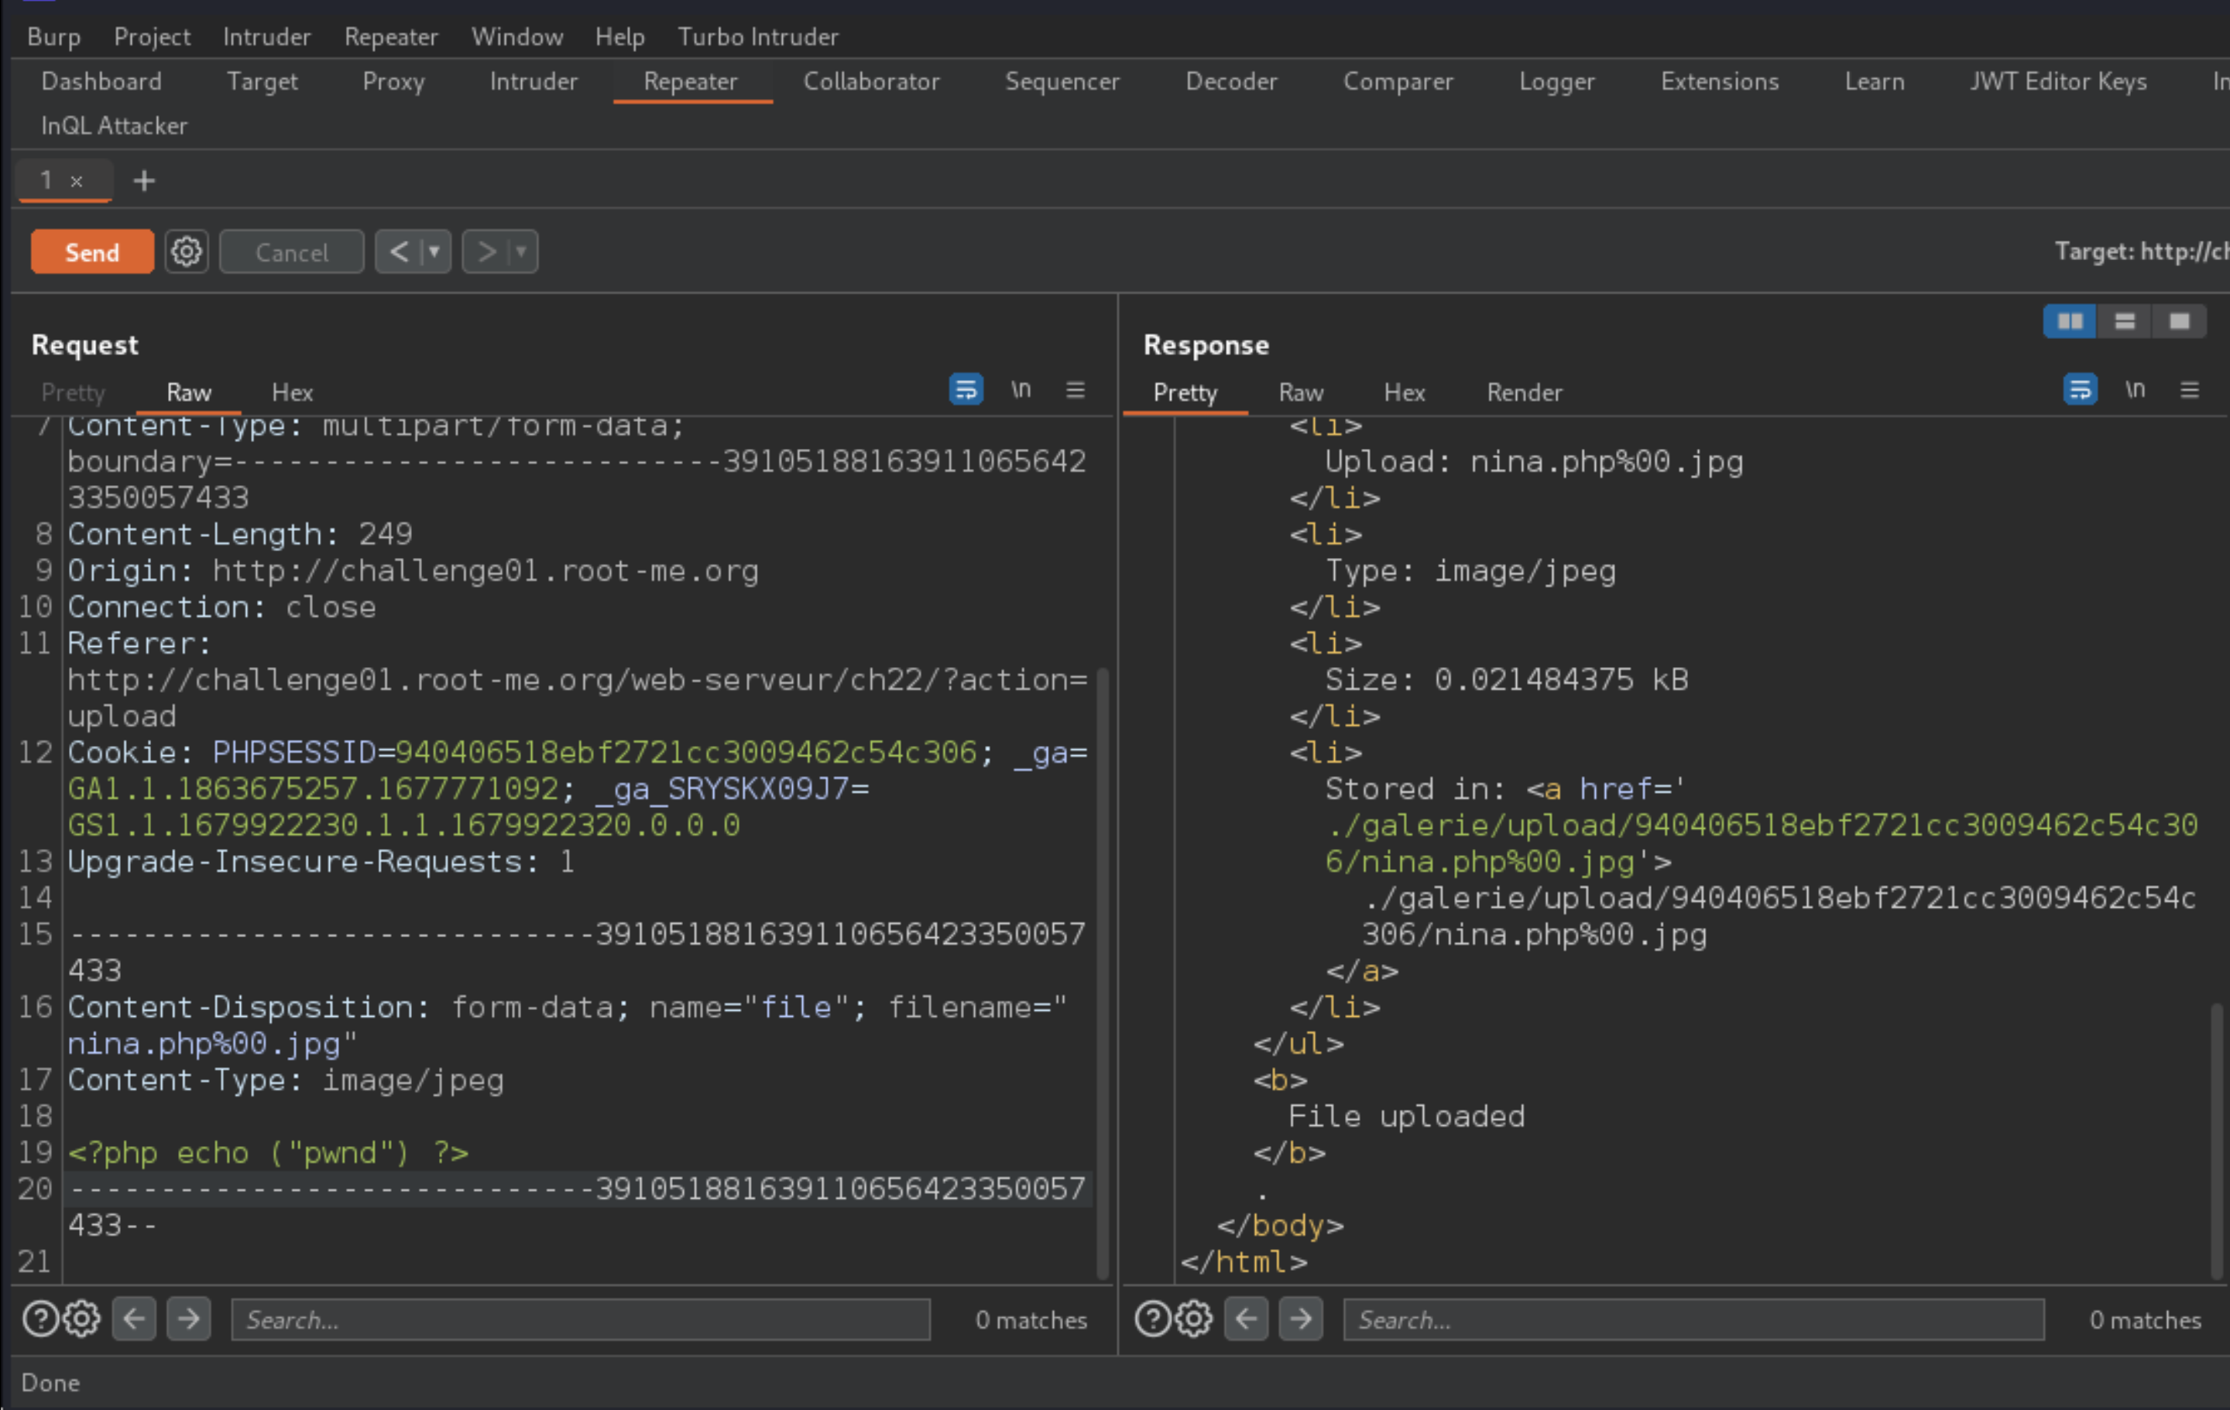The width and height of the screenshot is (2230, 1410).
Task: Open Response panel options menu
Action: (2189, 390)
